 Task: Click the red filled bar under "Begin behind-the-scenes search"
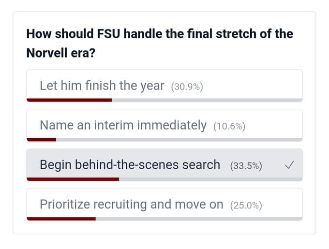(x=73, y=179)
